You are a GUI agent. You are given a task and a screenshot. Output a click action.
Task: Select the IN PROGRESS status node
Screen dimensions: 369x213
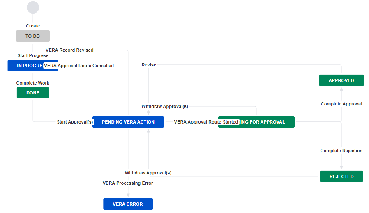pyautogui.click(x=25, y=66)
